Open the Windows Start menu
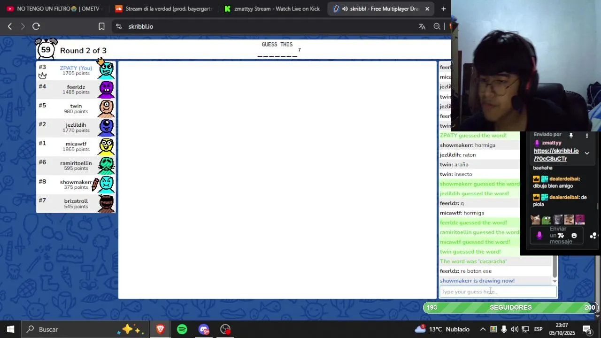This screenshot has height=338, width=601. 10,329
